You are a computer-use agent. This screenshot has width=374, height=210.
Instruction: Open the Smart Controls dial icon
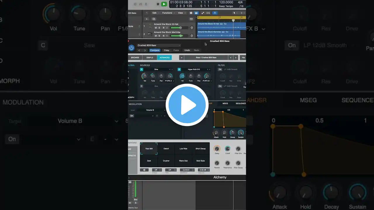pyautogui.click(x=135, y=4)
